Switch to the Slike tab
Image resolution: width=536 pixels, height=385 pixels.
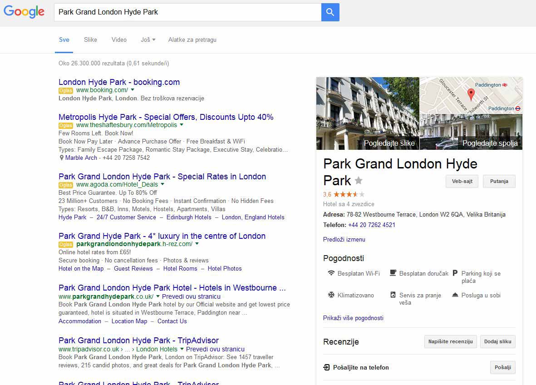(x=90, y=39)
